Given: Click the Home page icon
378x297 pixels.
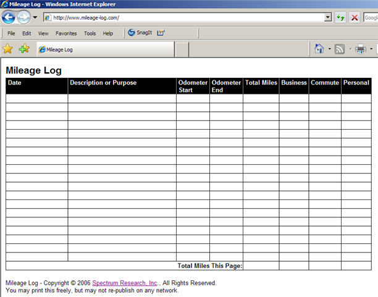Looking at the screenshot, I should pyautogui.click(x=319, y=49).
